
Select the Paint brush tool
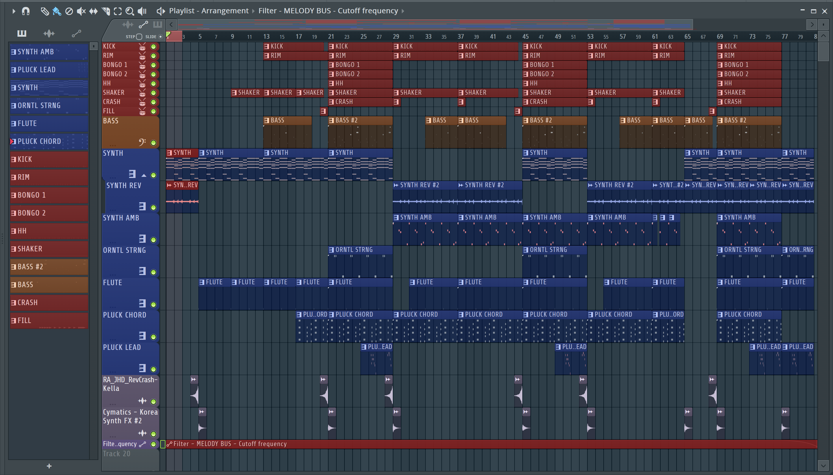tap(56, 11)
